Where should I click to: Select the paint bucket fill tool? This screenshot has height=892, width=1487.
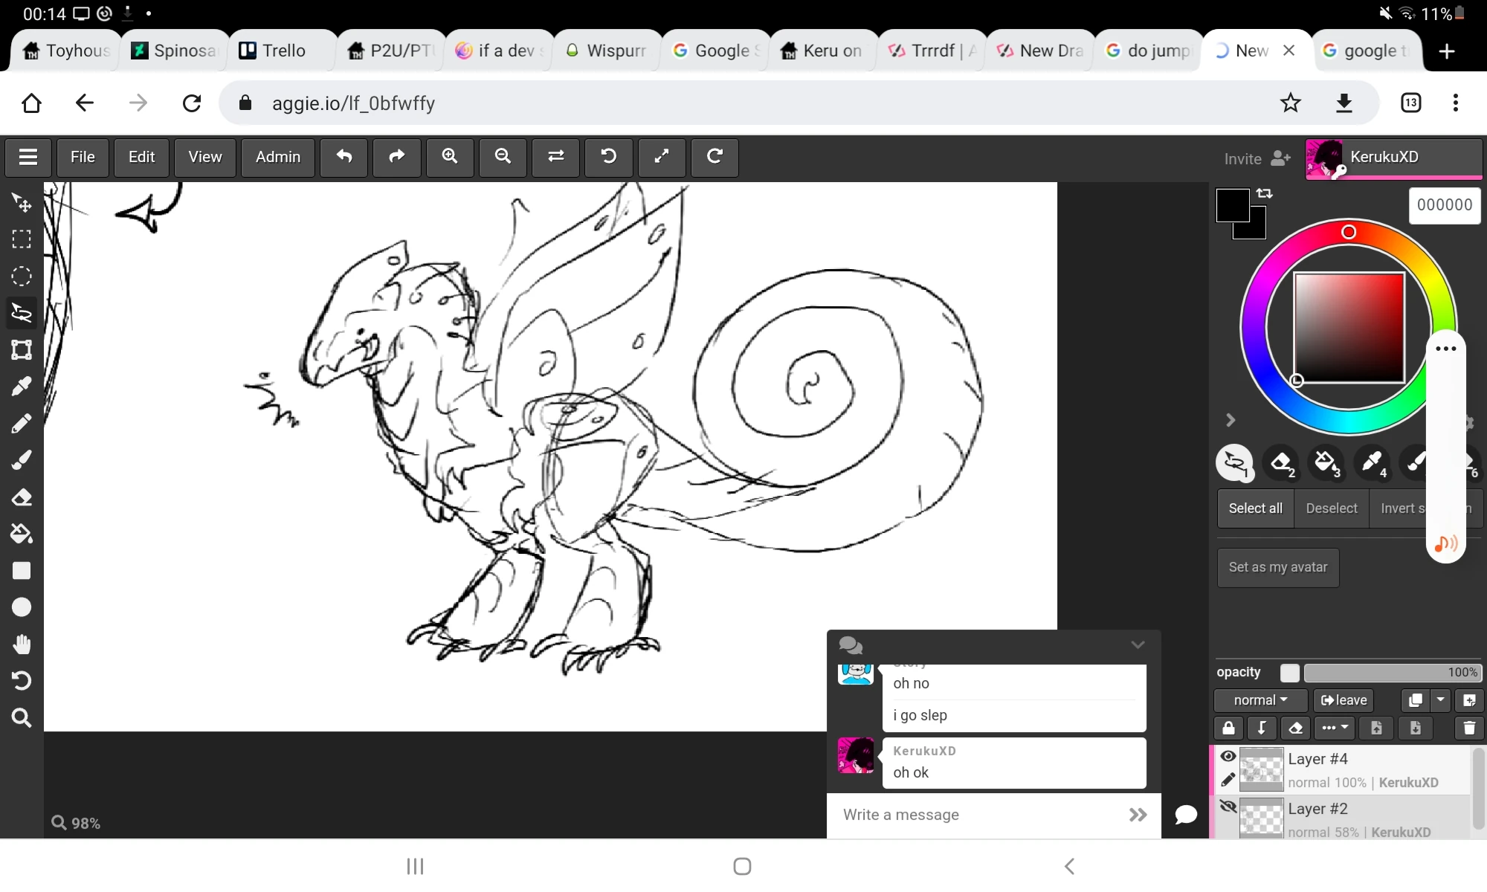(22, 534)
